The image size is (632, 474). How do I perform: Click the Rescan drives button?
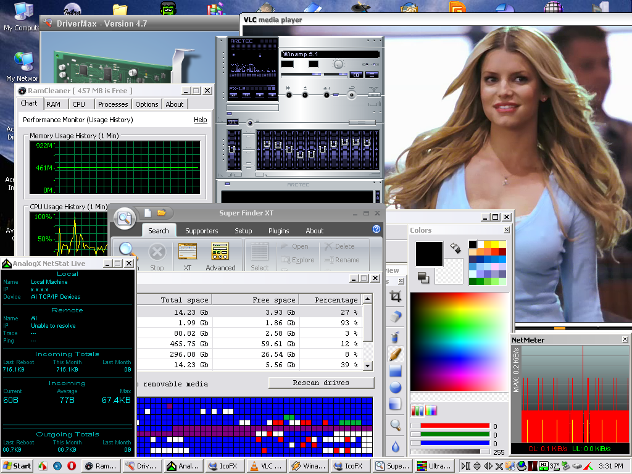click(x=321, y=383)
